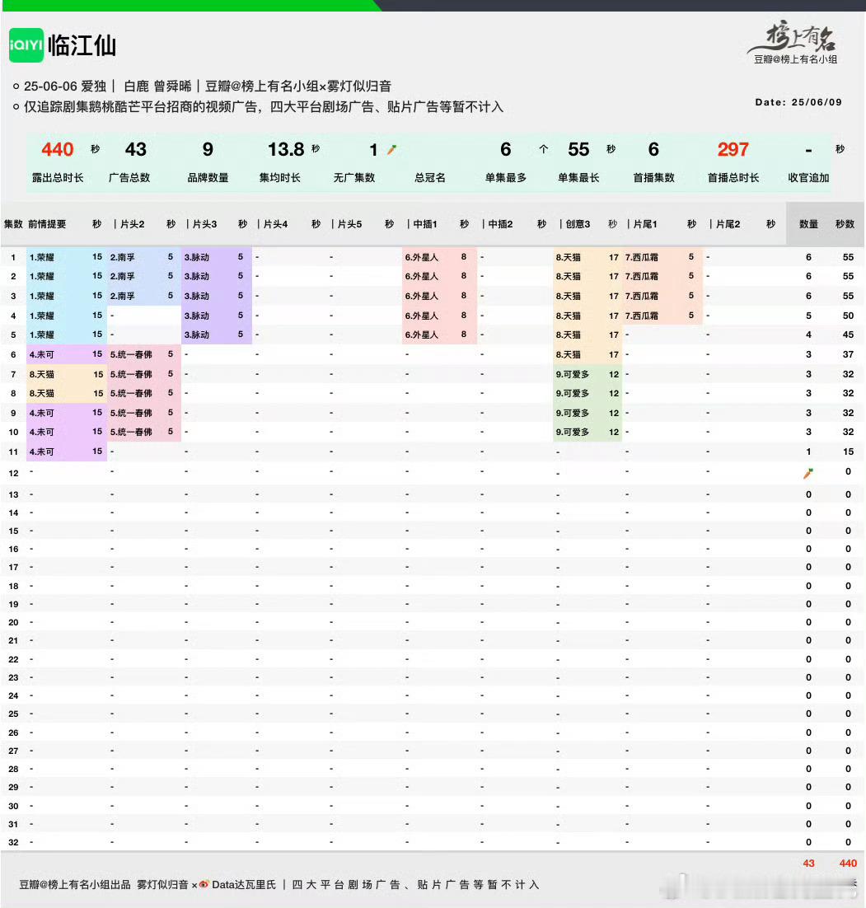Click episode number 20 in the table
Viewport: 866px width, 908px height.
click(x=13, y=623)
